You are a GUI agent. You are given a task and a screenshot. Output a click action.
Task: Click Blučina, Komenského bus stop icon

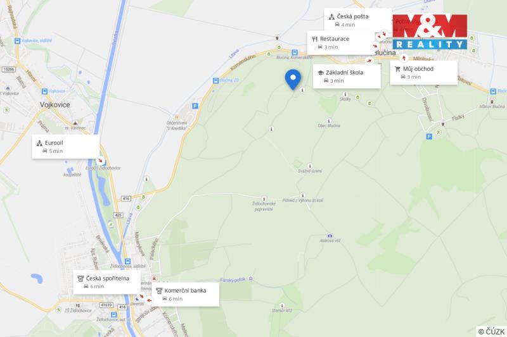click(295, 52)
